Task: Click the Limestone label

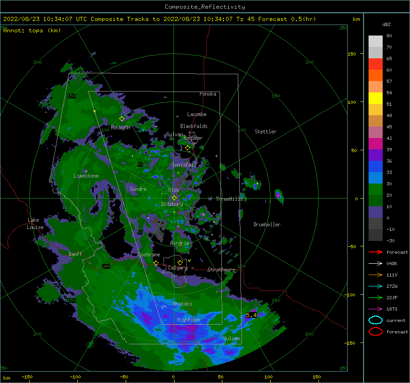Action: click(86, 176)
